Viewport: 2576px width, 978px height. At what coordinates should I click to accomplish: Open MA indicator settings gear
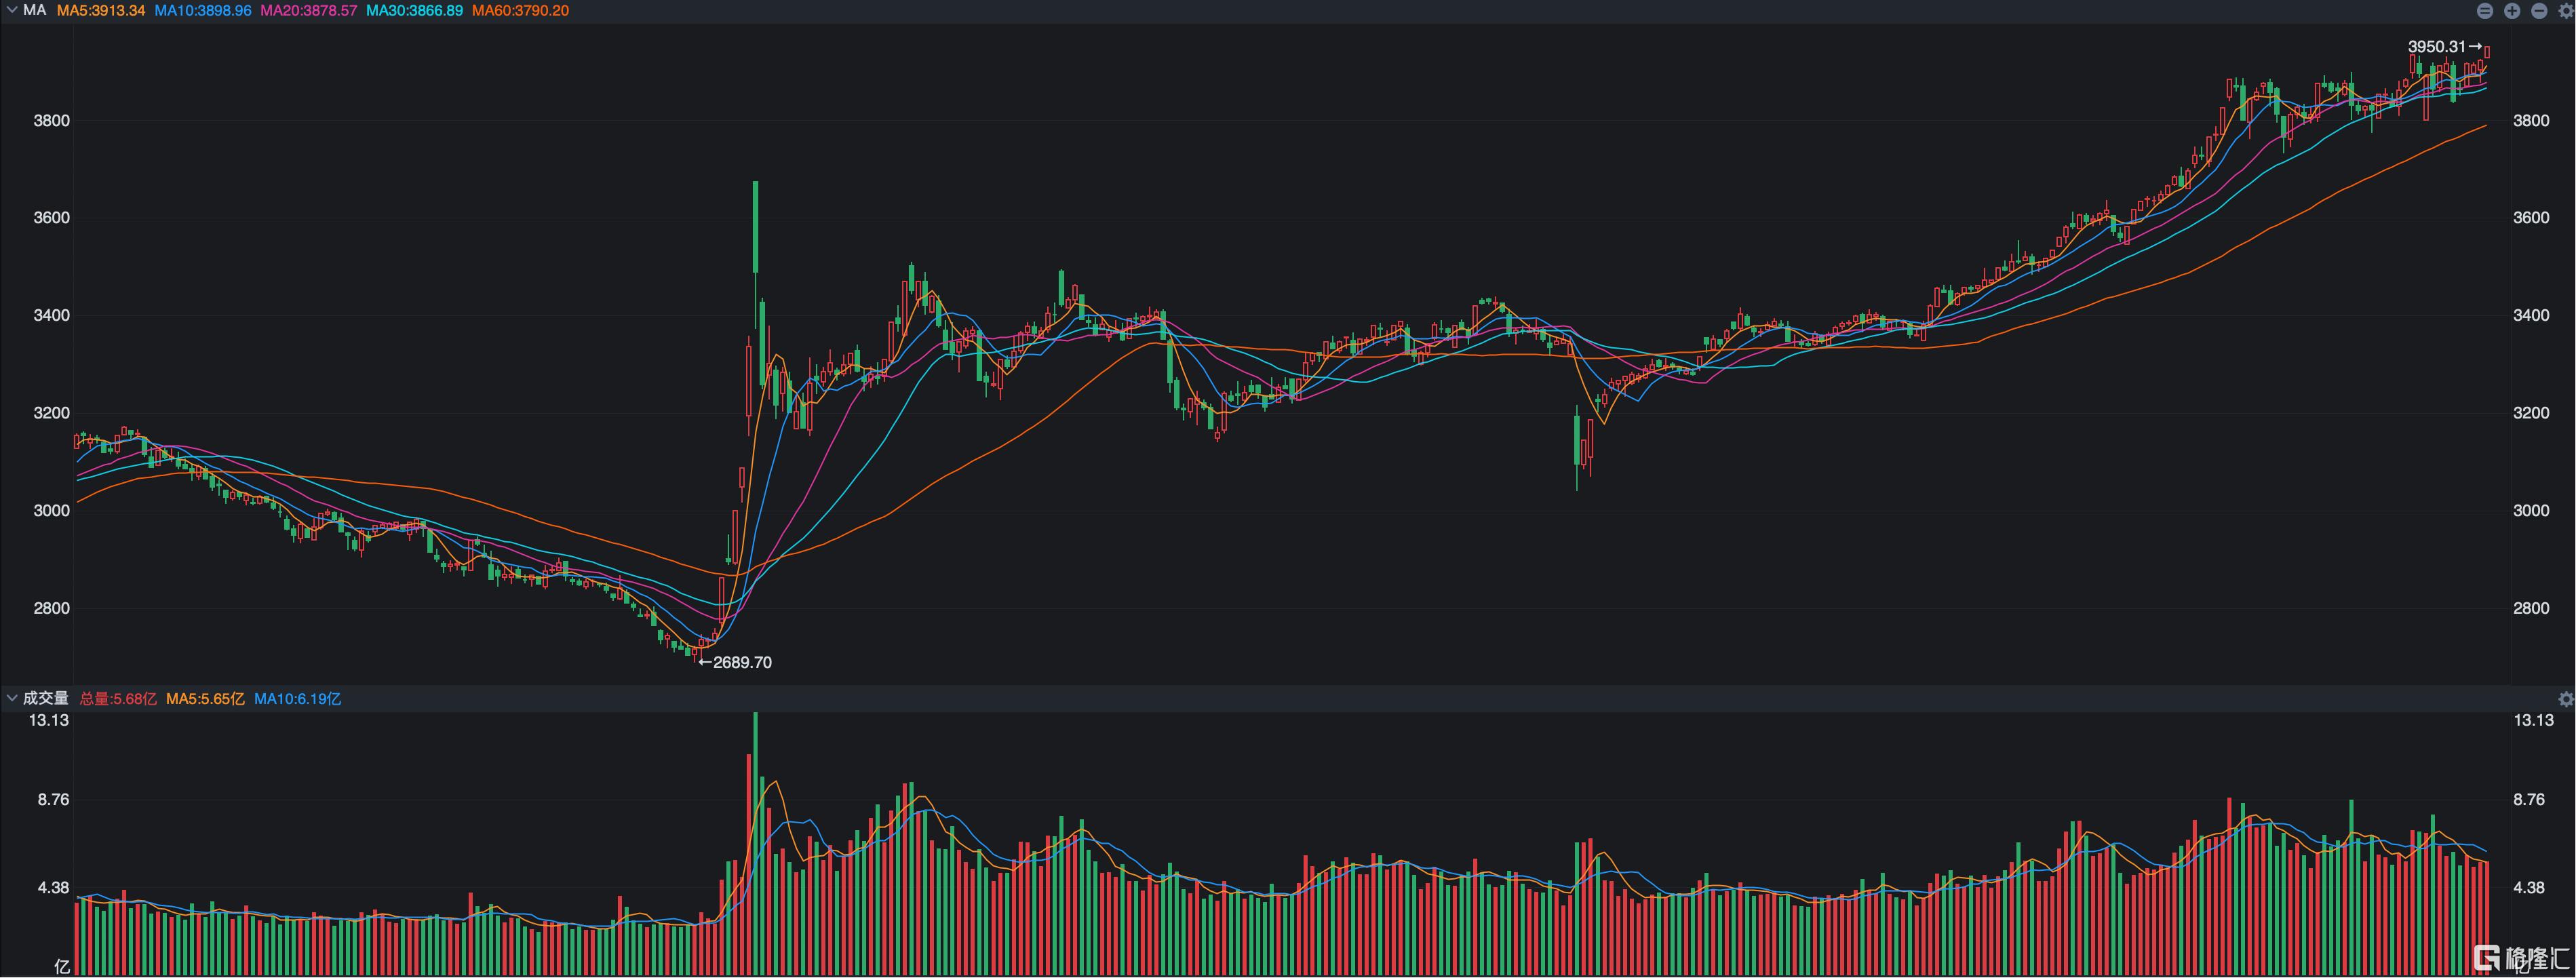2566,11
